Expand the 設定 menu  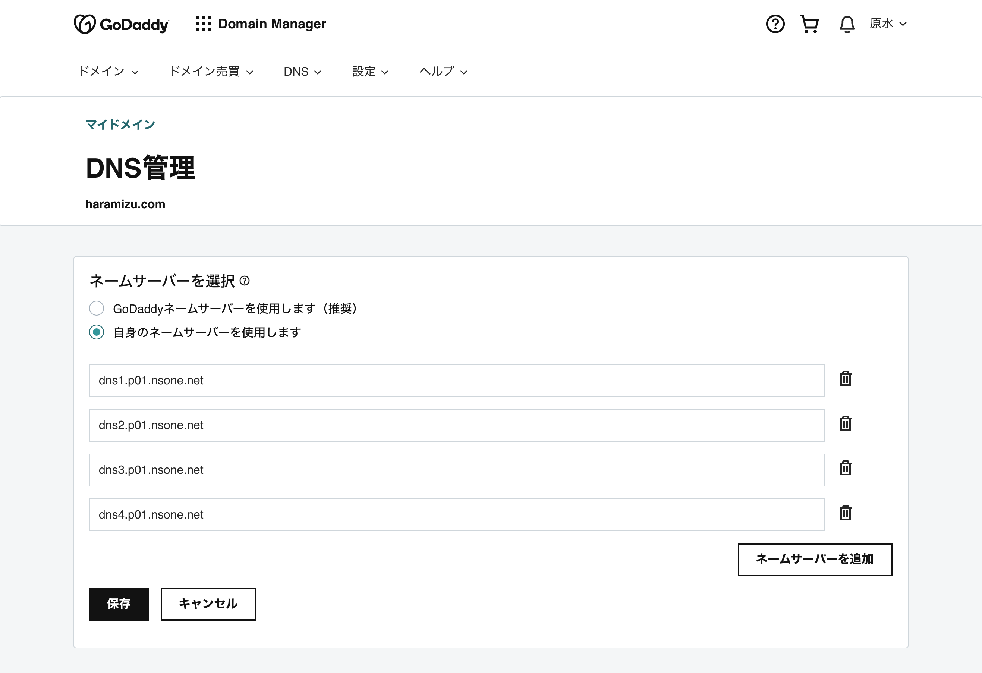point(370,72)
